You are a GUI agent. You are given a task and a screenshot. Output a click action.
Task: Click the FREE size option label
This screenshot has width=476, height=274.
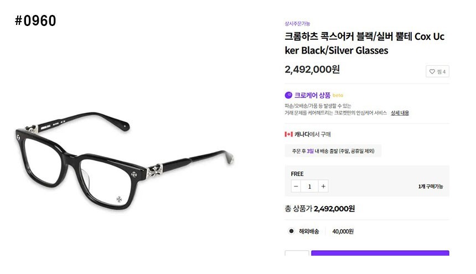297,174
